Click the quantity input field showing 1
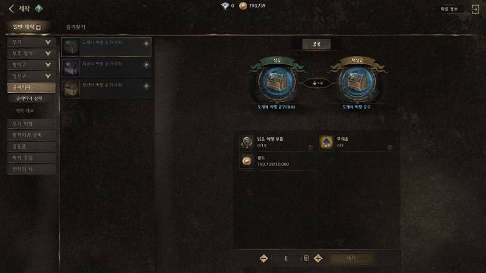486x273 pixels. [286, 258]
